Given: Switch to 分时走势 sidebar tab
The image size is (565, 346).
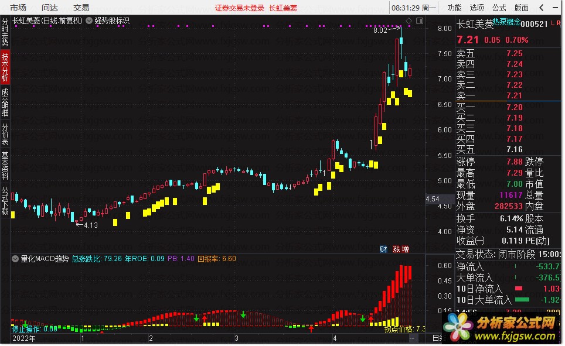Looking at the screenshot, I should point(5,32).
